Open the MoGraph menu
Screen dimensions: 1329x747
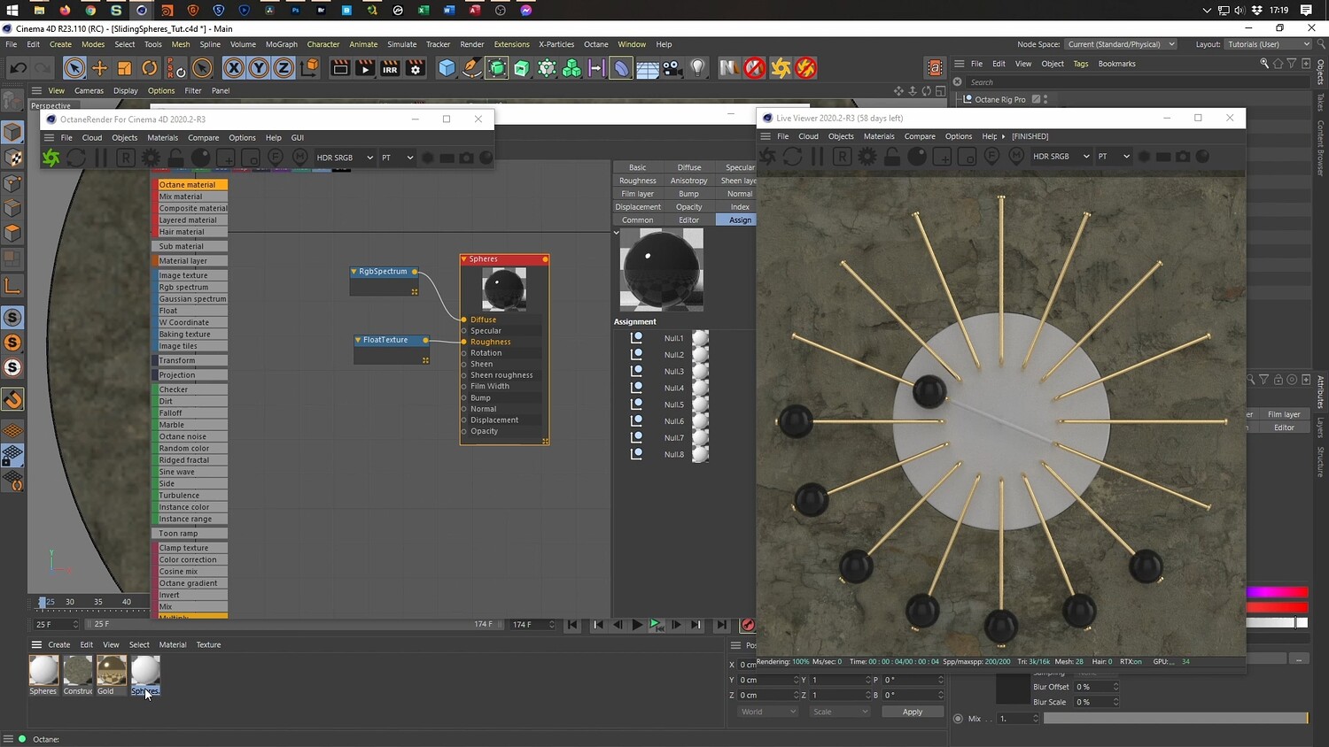(281, 44)
